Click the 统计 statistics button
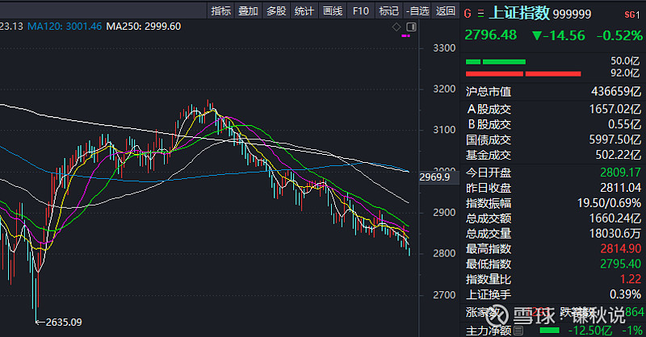 [304, 10]
